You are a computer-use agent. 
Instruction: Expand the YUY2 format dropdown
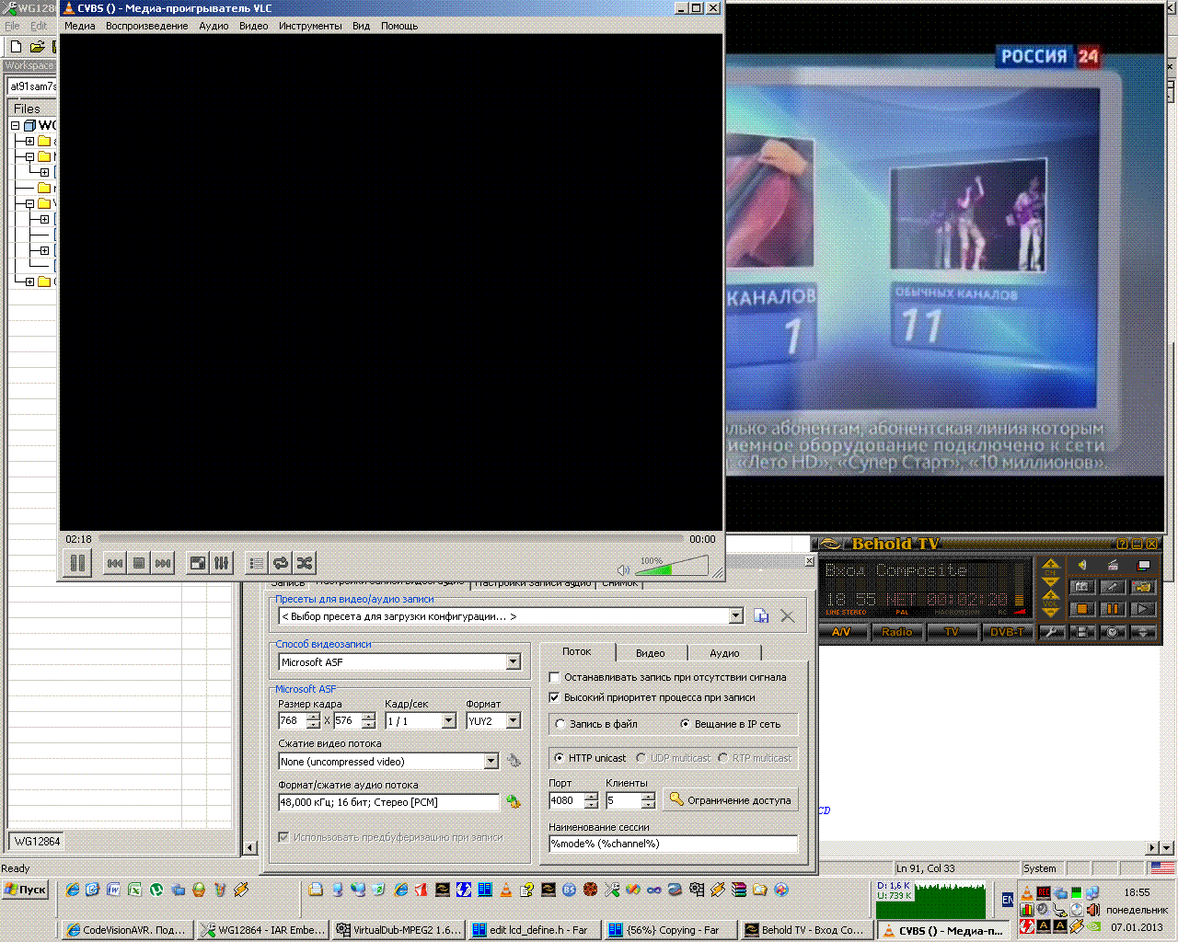click(x=513, y=721)
